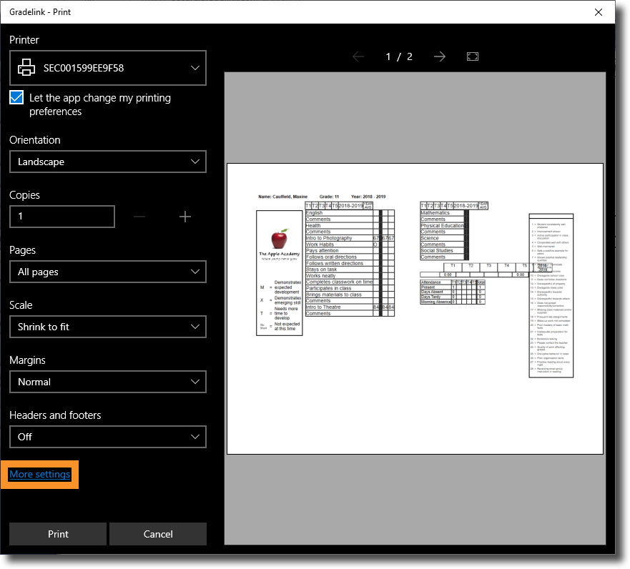Expand the Orientation dropdown showing Landscape
630x569 pixels.
tap(108, 162)
